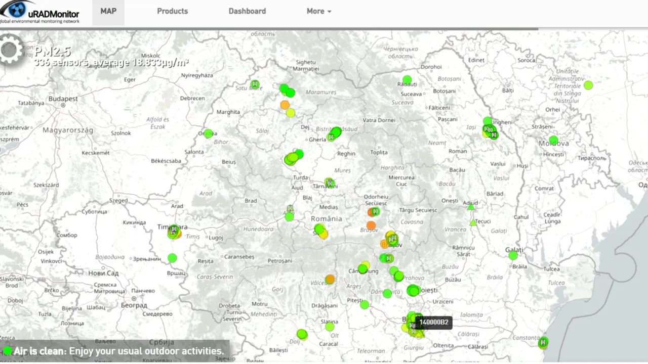Click the green sensor marker at Oradea

[208, 133]
